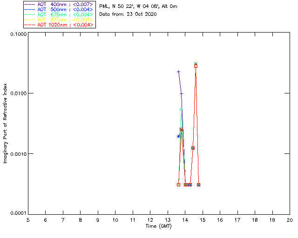Click the 5 hour label on x-axis
This screenshot has width=298, height=238.
pos(28,220)
